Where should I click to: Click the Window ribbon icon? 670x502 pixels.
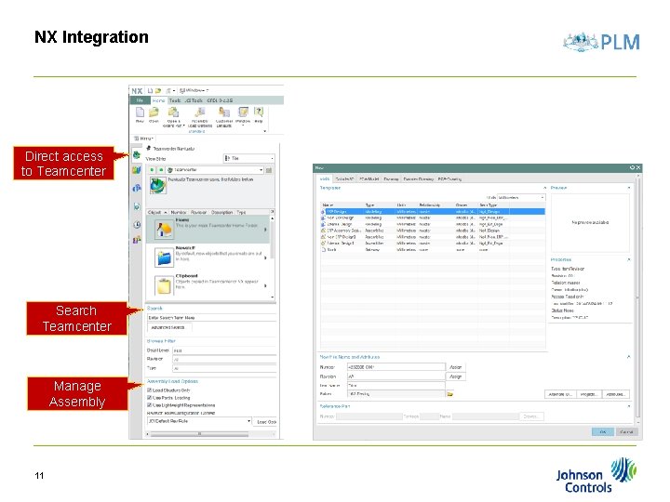(243, 112)
